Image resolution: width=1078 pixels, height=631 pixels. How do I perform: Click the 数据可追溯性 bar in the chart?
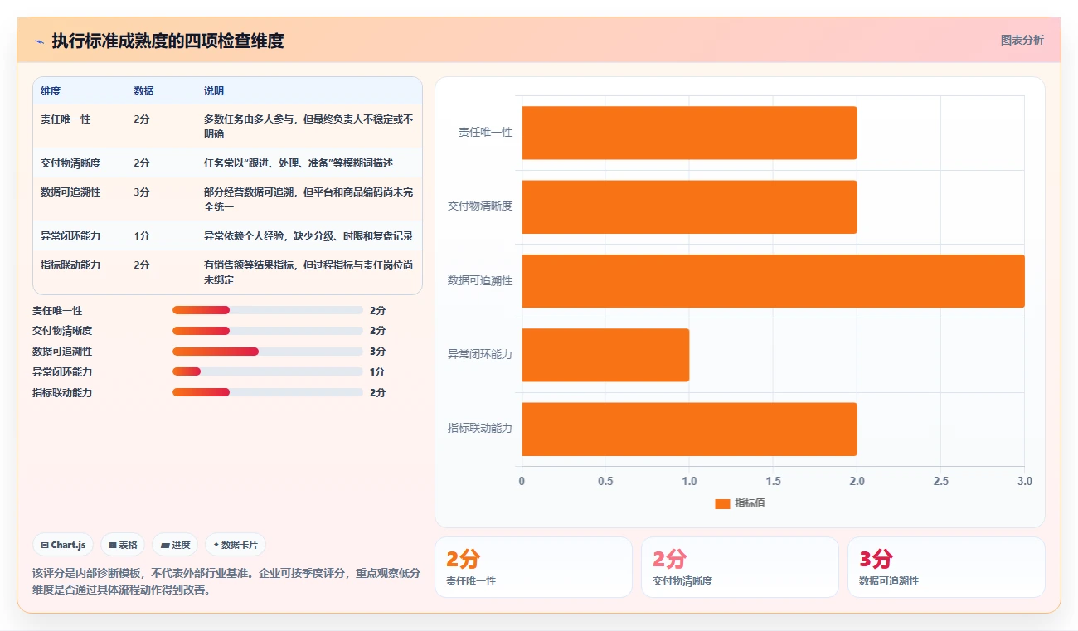click(773, 280)
